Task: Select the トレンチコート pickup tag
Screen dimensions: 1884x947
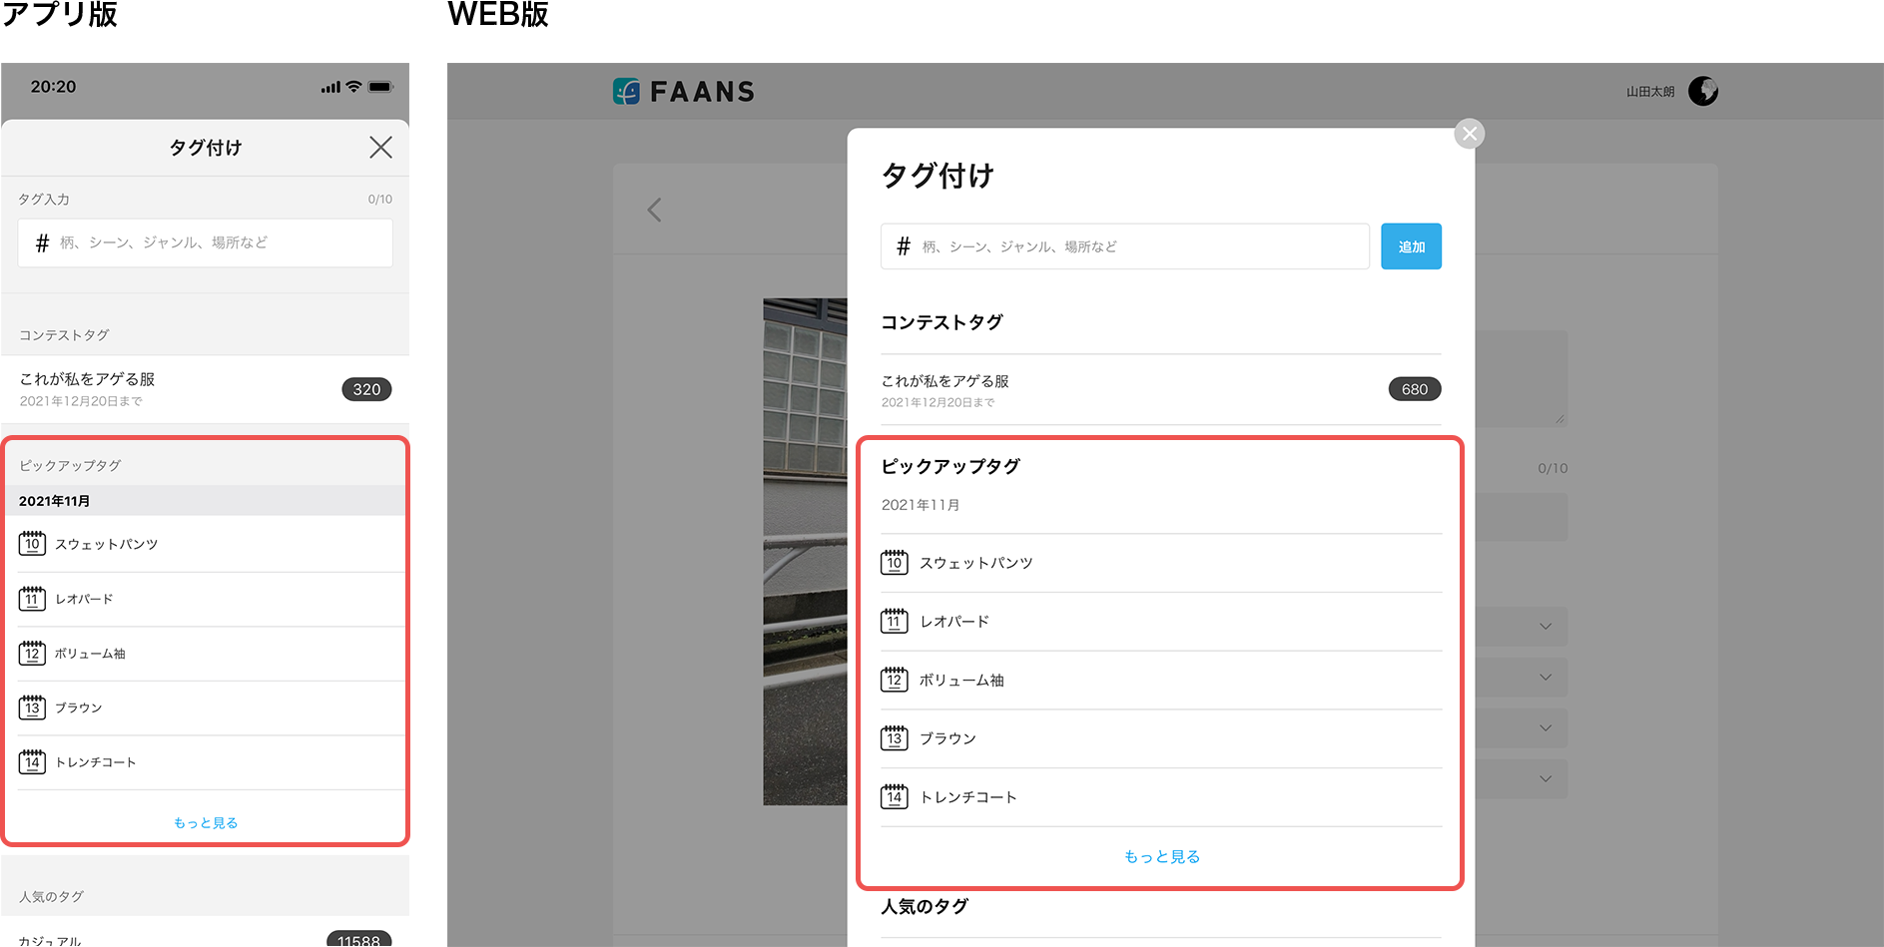Action: 967,796
